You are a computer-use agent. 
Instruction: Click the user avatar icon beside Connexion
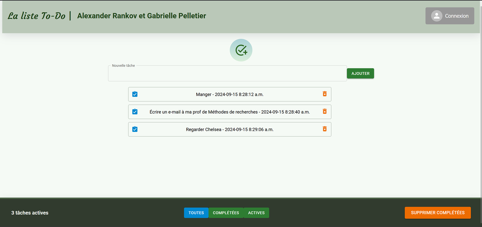(437, 16)
